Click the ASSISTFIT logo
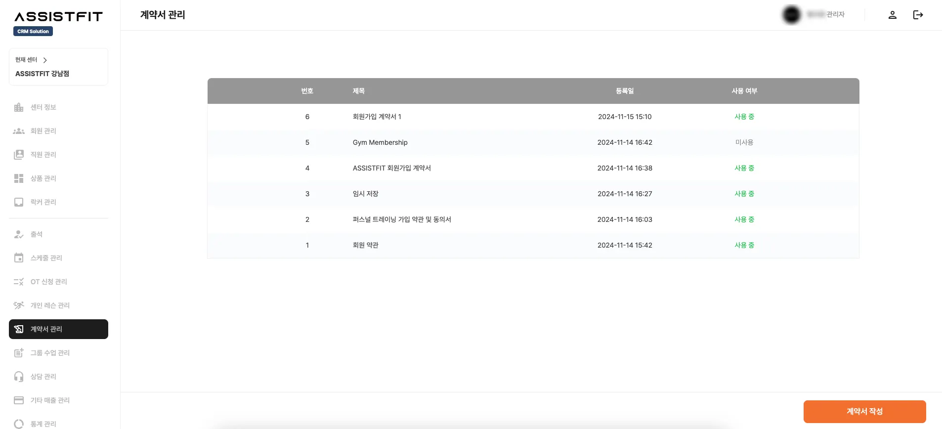The height and width of the screenshot is (429, 942). (58, 17)
